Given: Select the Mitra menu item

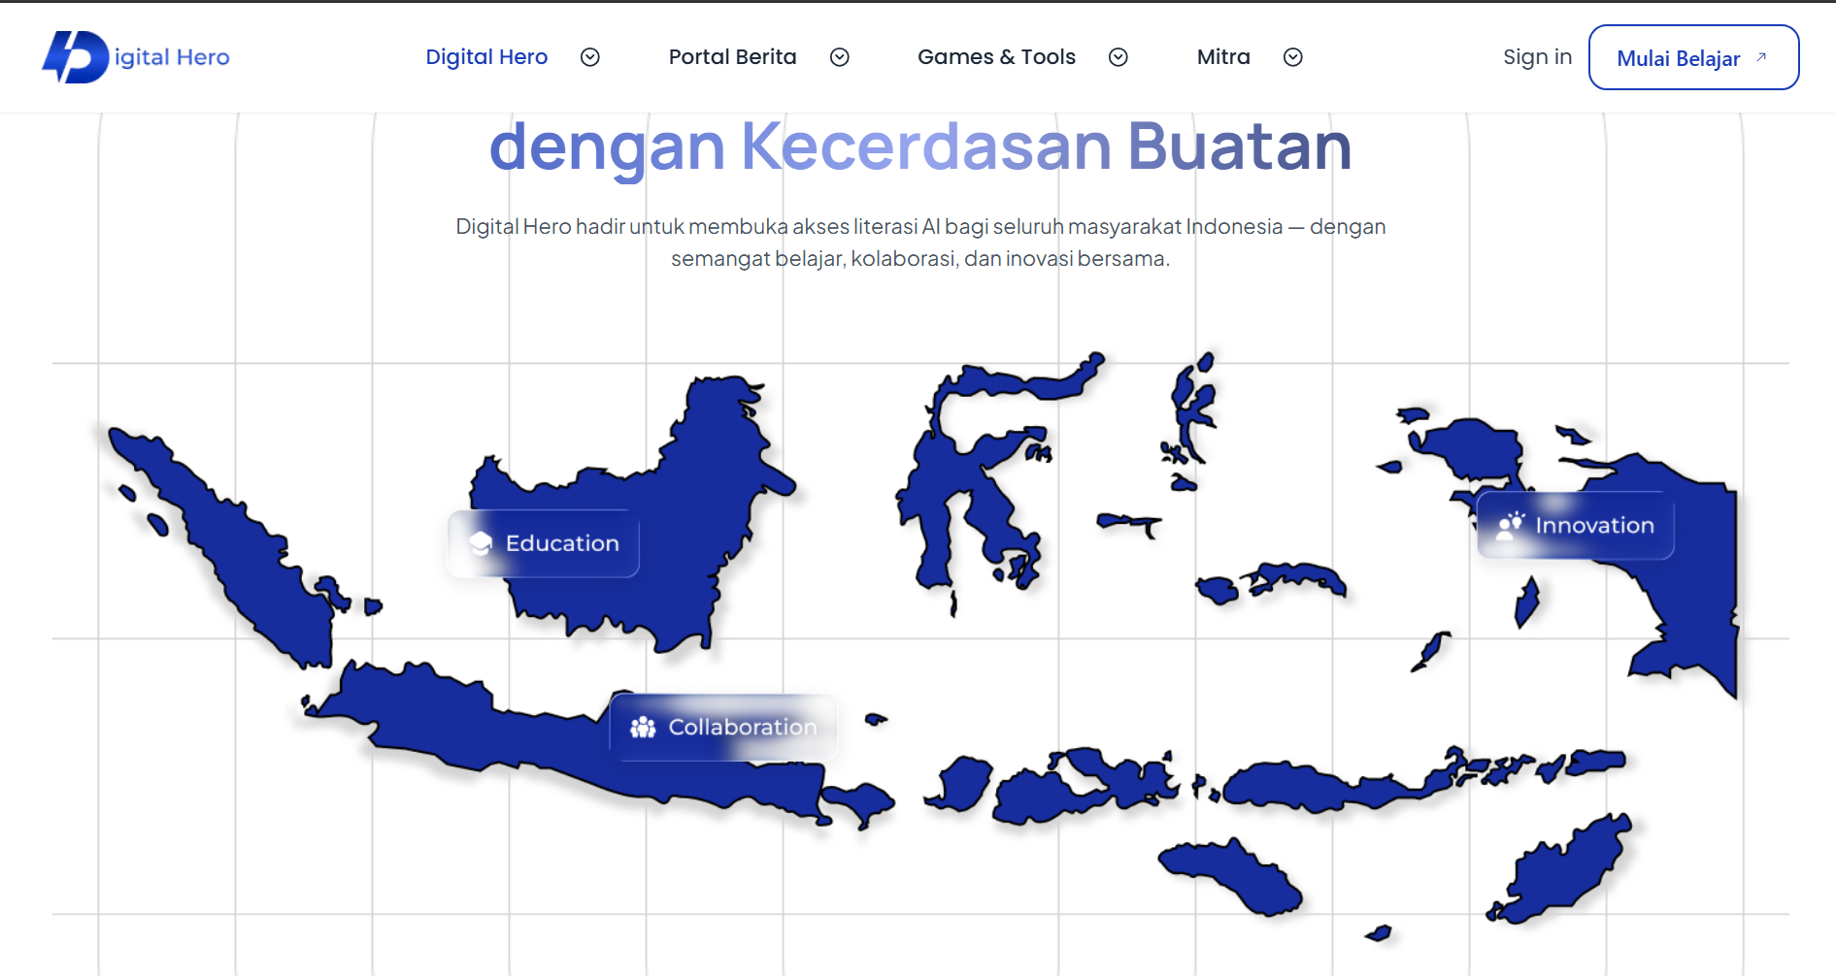Looking at the screenshot, I should [x=1223, y=57].
